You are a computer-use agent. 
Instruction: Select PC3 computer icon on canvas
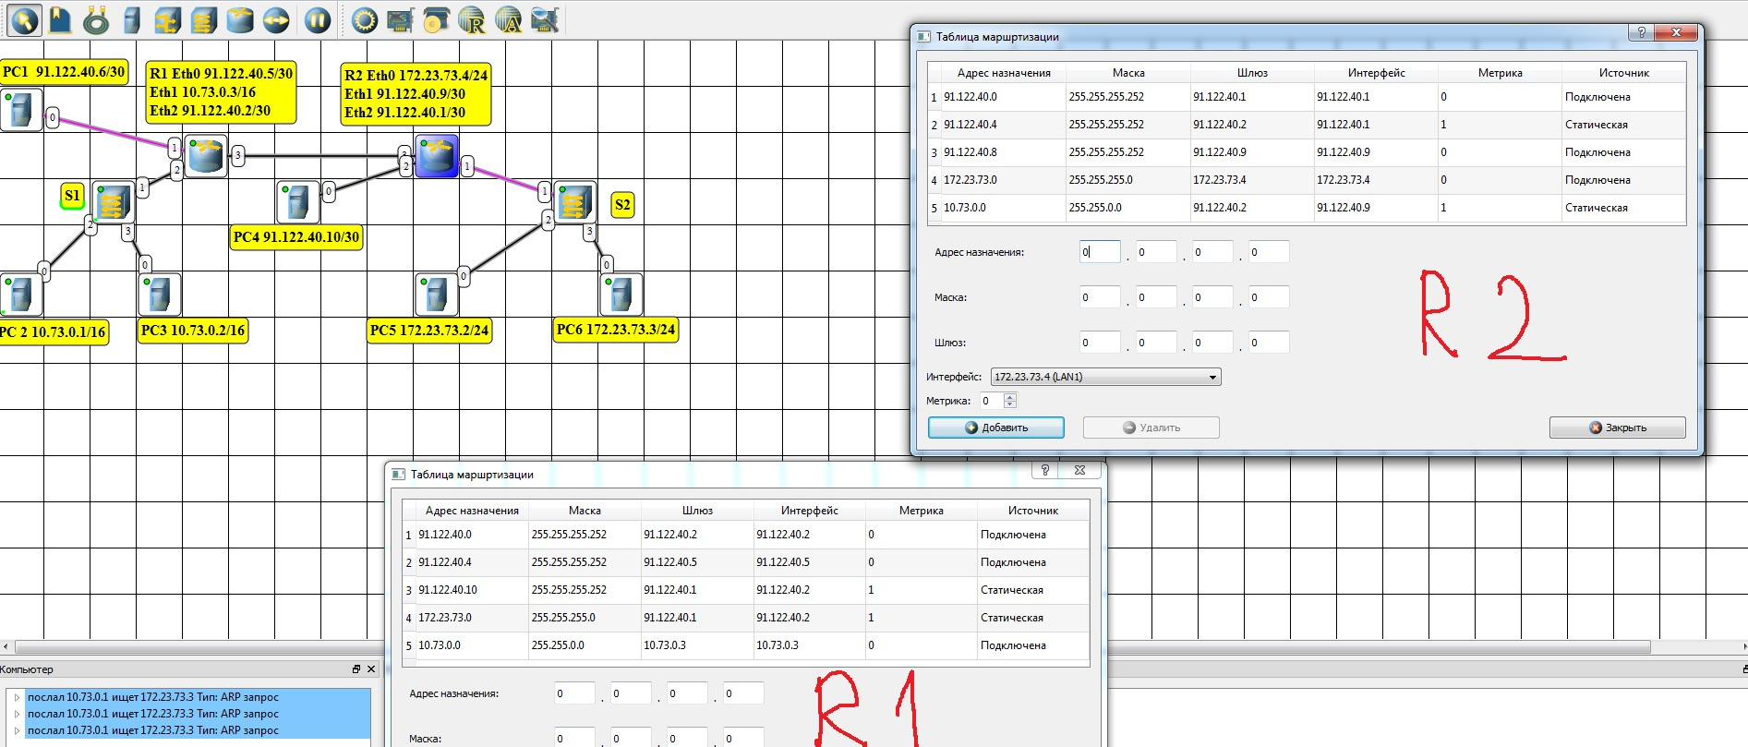click(x=159, y=295)
